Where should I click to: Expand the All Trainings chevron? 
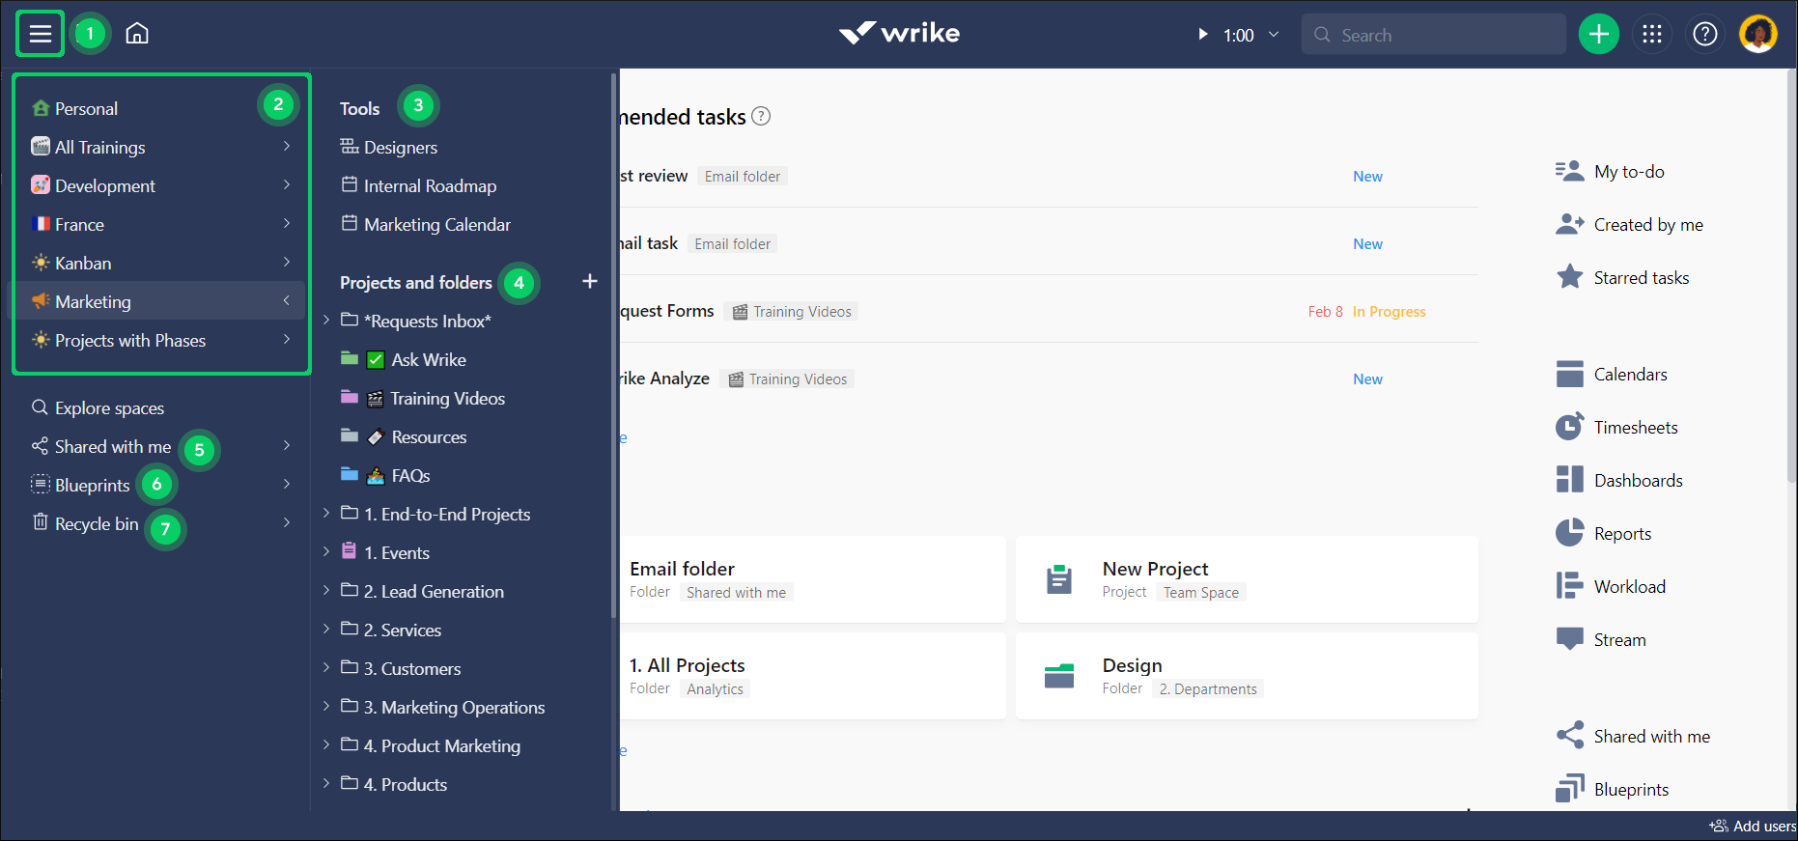[287, 146]
